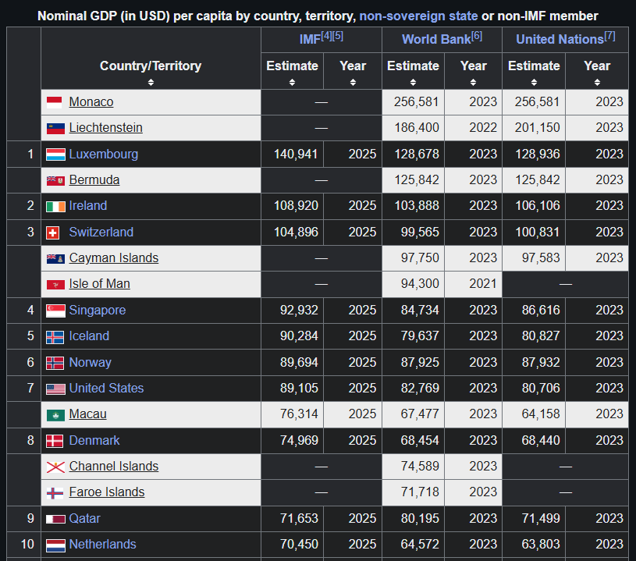Image resolution: width=636 pixels, height=561 pixels.
Task: Open the IMF header link
Action: tap(310, 39)
